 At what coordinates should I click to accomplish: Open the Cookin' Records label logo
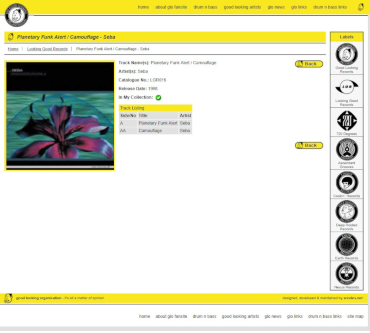(x=346, y=182)
